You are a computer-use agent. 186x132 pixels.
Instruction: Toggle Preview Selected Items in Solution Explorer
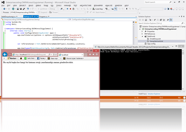coord(171,20)
